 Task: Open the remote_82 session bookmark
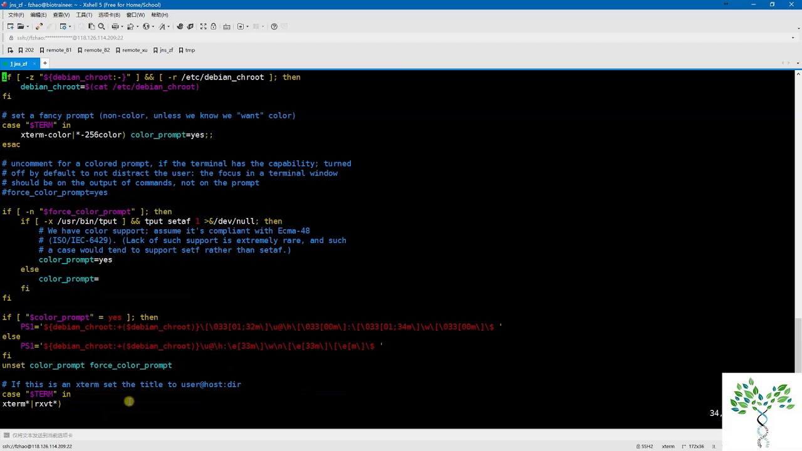pyautogui.click(x=93, y=50)
